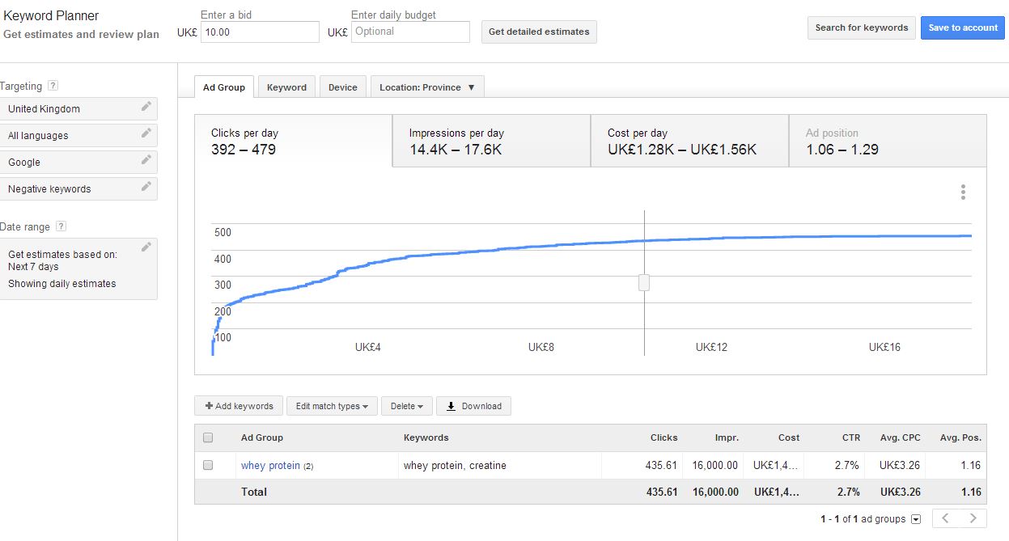Click the Enter a bid input field
1009x541 pixels.
[259, 32]
